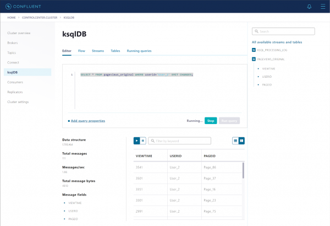Expand Add query properties
330x226 pixels.
coord(87,120)
